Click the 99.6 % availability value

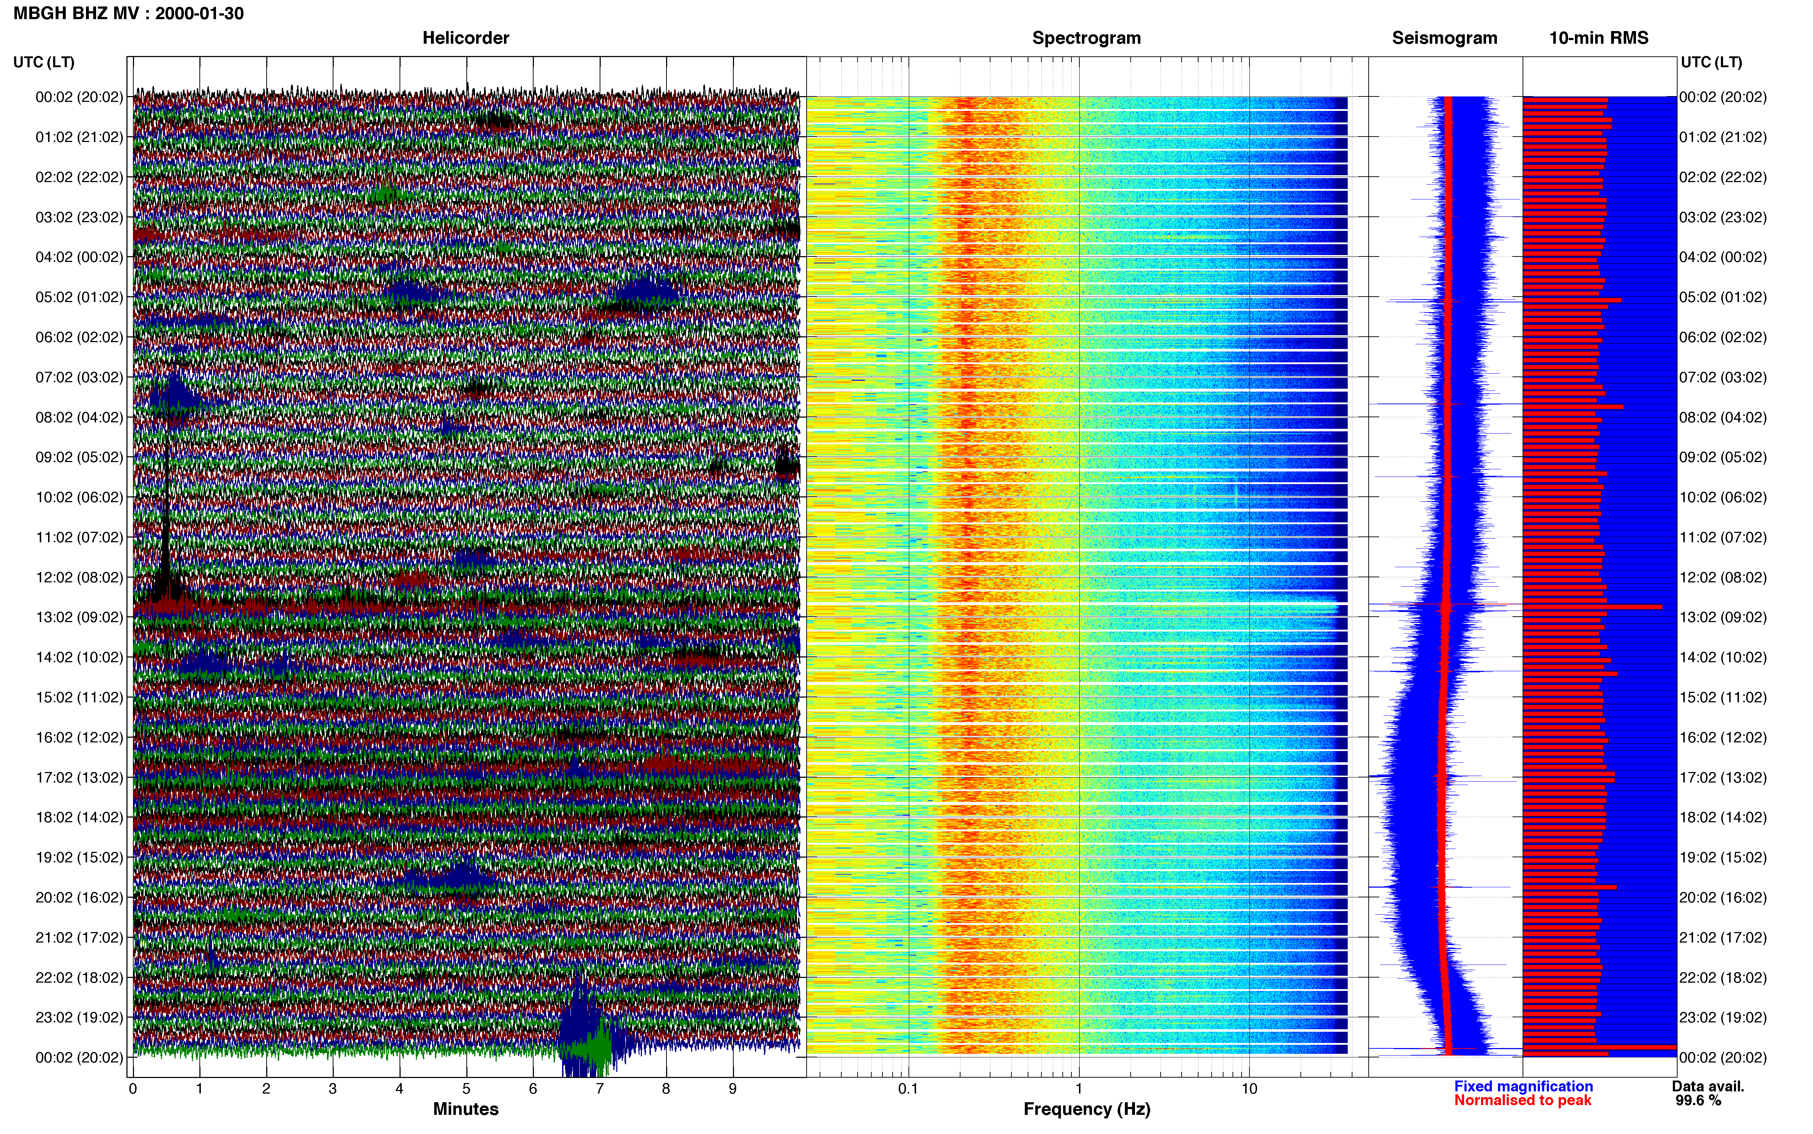[x=1698, y=1100]
